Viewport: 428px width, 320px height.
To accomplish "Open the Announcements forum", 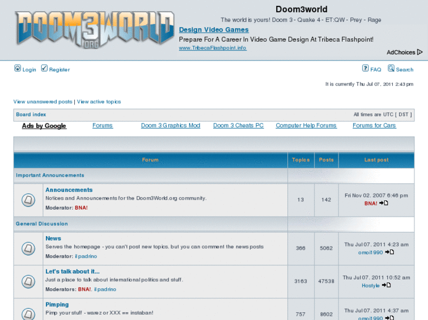I will click(69, 190).
